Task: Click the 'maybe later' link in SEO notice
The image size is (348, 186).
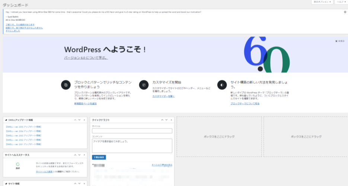Action: pos(24,28)
